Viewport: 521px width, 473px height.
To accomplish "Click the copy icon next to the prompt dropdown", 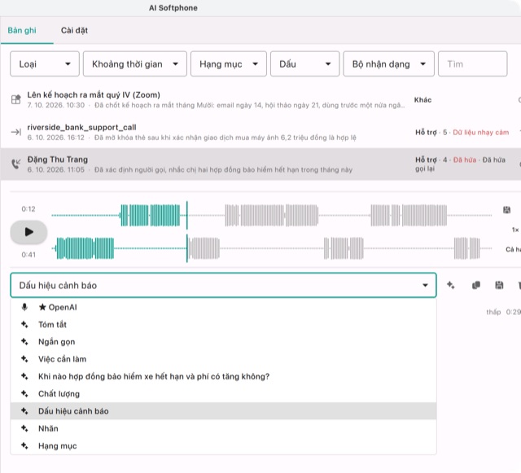I will tap(475, 285).
